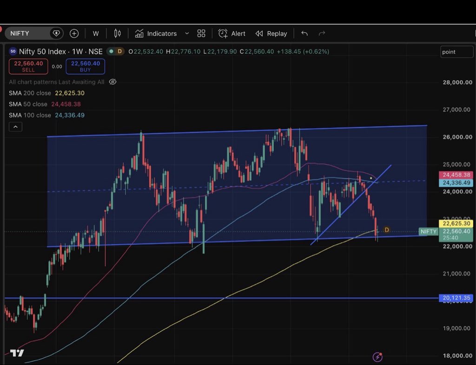The height and width of the screenshot is (365, 476).
Task: Open the point price scale selector
Action: pos(456,52)
